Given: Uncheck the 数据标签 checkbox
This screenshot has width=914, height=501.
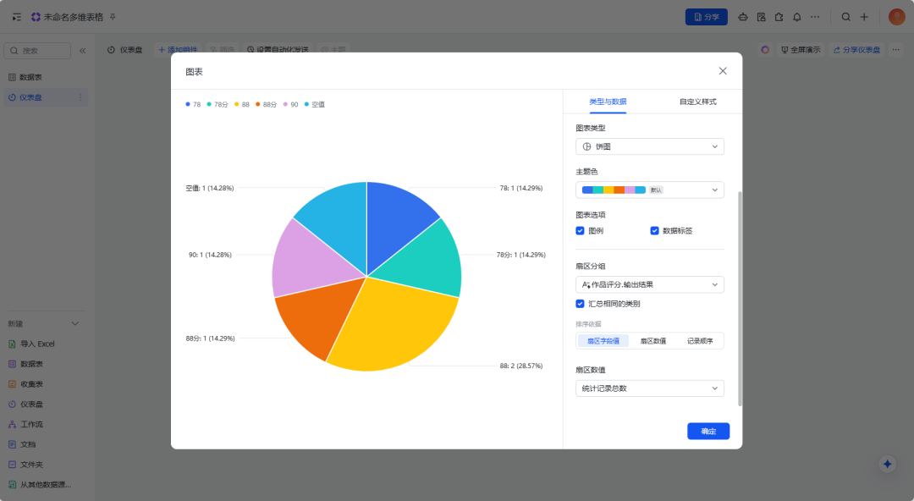Looking at the screenshot, I should click(x=655, y=230).
